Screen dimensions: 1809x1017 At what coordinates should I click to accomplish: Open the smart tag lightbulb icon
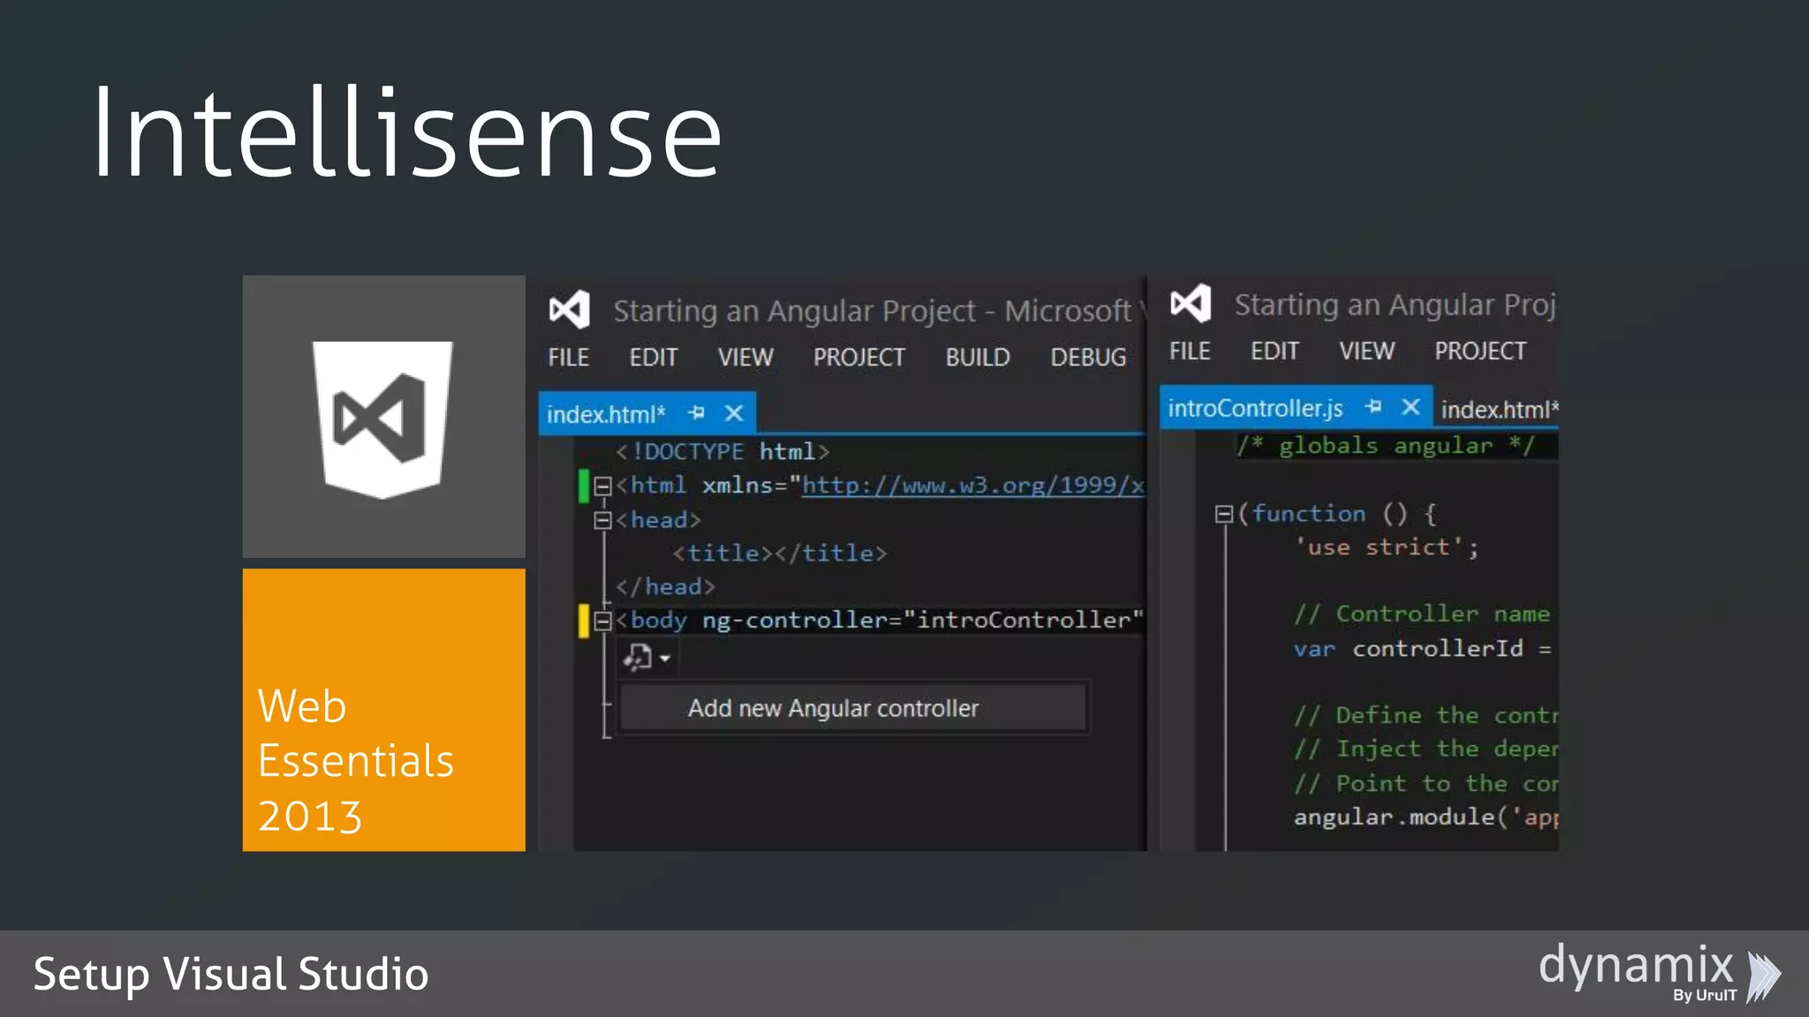coord(638,658)
